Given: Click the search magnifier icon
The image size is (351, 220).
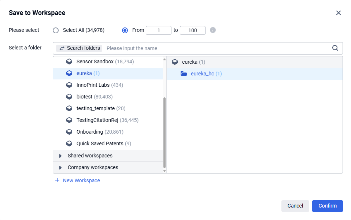Looking at the screenshot, I should 335,48.
